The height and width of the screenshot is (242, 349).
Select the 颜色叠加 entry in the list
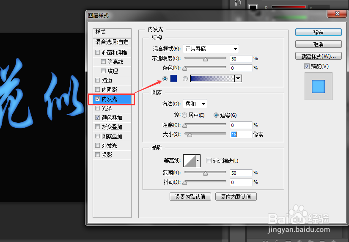click(112, 118)
